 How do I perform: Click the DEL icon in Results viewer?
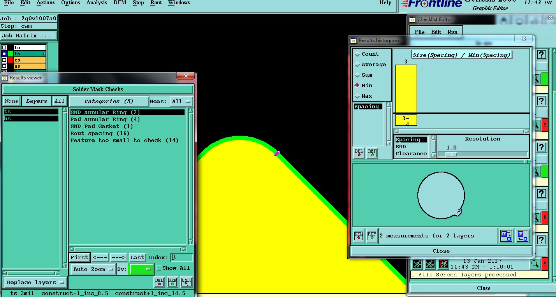point(159,282)
